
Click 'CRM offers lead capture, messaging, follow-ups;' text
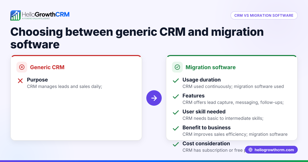(x=233, y=102)
